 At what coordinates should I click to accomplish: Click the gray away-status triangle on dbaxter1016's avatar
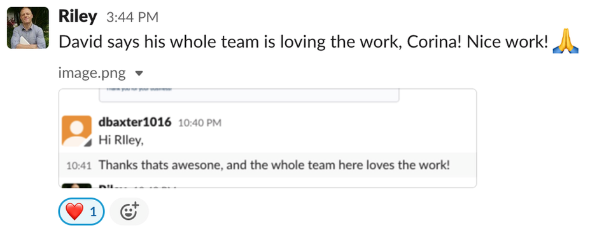pos(88,143)
